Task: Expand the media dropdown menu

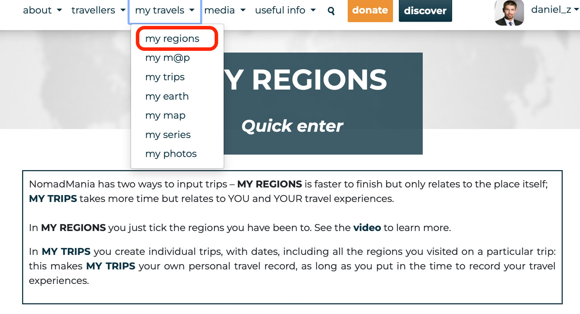Action: click(225, 10)
